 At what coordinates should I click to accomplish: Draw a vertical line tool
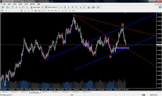click(x=11, y=11)
